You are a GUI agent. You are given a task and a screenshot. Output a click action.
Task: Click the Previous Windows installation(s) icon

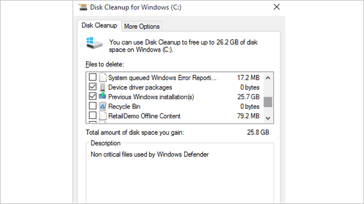click(102, 96)
